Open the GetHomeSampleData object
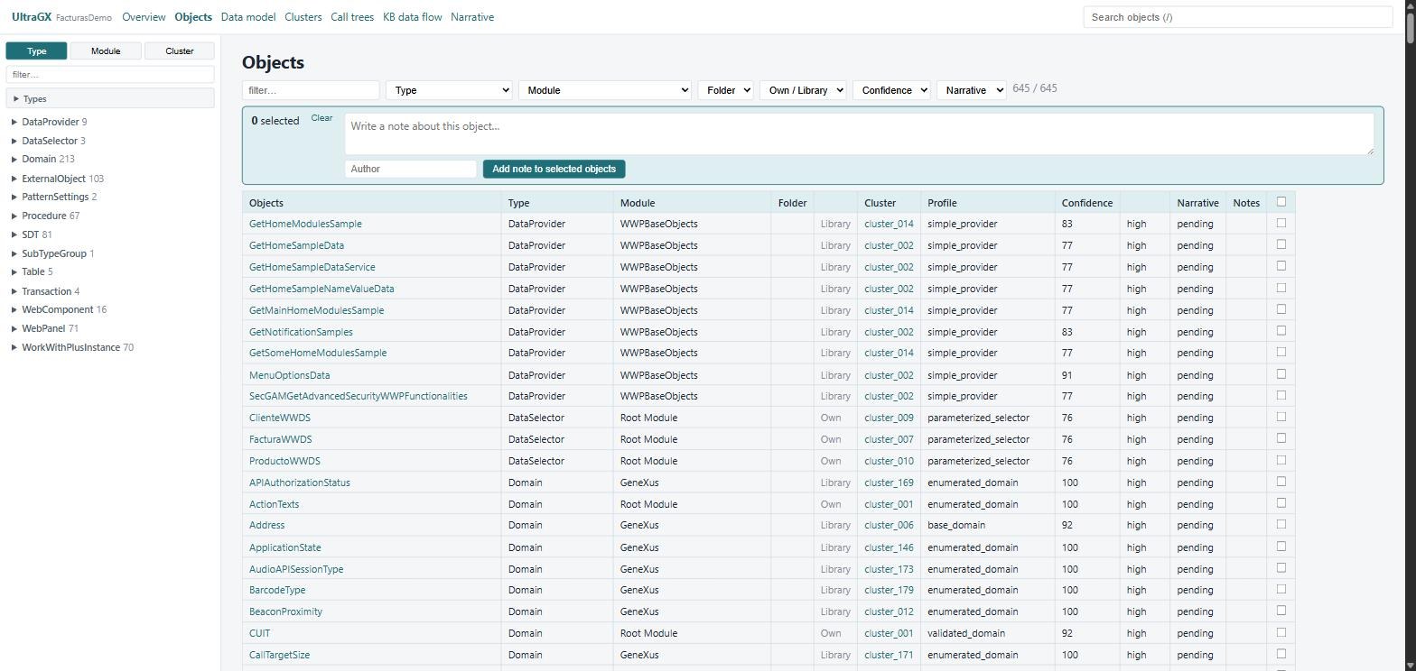 [296, 245]
